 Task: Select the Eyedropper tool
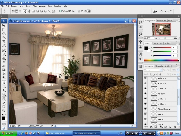4,103
